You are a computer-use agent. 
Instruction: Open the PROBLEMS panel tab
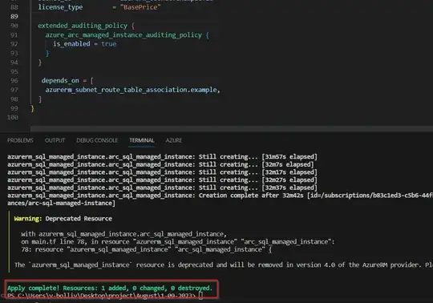tap(20, 140)
